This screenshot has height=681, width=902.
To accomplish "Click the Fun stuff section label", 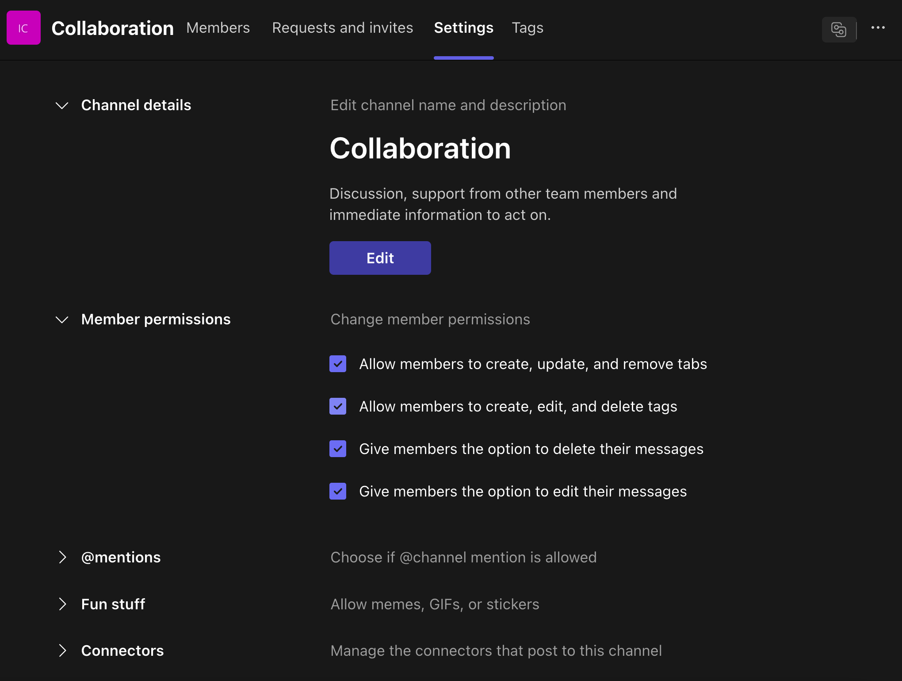I will tap(113, 604).
